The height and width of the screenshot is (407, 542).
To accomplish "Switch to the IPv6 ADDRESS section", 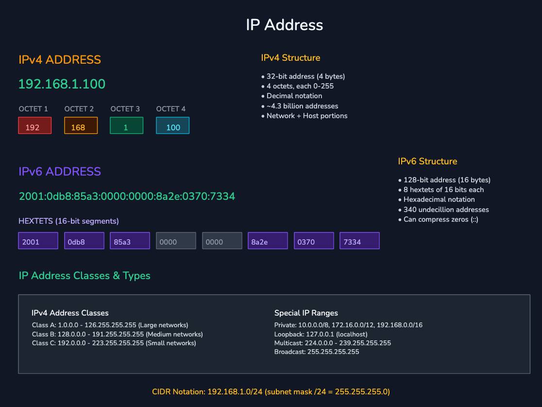I will [59, 171].
